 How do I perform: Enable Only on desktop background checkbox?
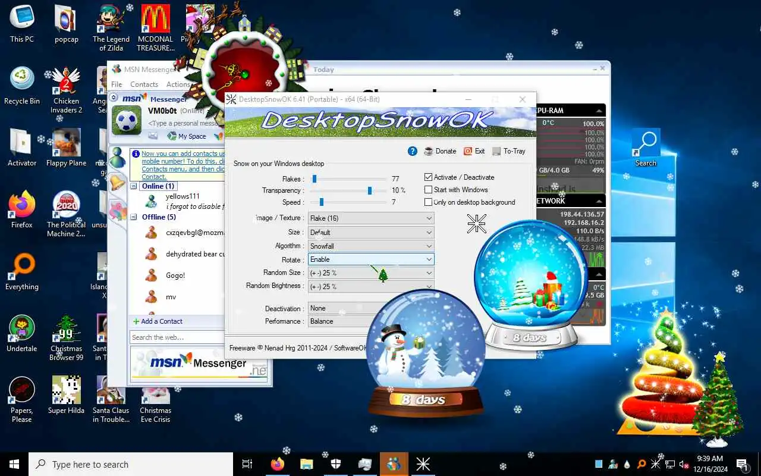click(428, 202)
